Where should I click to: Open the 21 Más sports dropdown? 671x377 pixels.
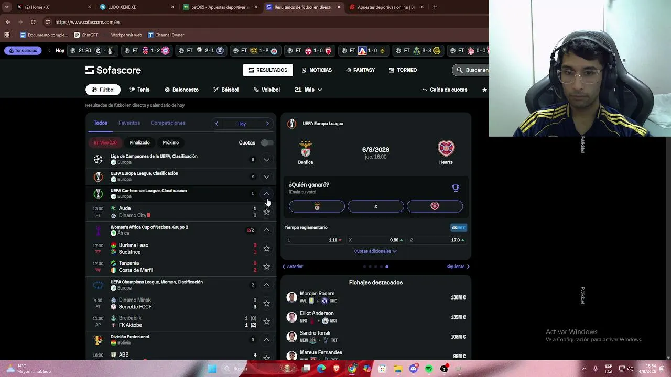pos(308,90)
